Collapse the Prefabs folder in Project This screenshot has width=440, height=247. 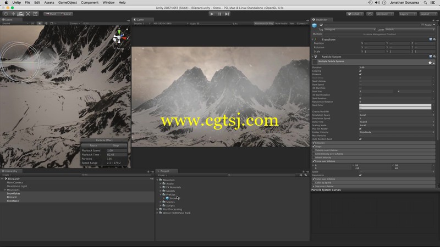pos(161,195)
